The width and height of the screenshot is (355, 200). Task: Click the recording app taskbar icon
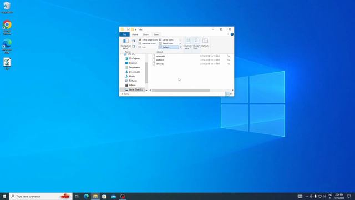click(123, 196)
